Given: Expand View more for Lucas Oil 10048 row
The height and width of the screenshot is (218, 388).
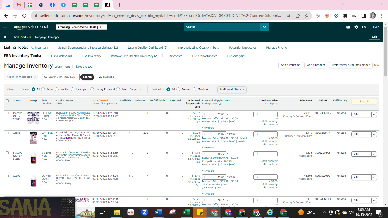Looking at the screenshot, I should (210, 171).
